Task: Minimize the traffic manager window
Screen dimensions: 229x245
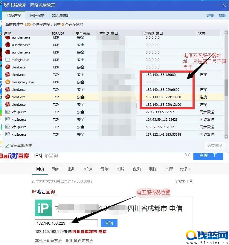Action: [217, 5]
